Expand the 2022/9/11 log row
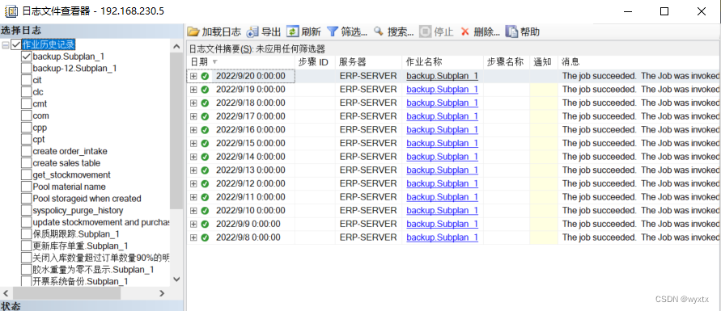The width and height of the screenshot is (721, 311). click(x=193, y=197)
